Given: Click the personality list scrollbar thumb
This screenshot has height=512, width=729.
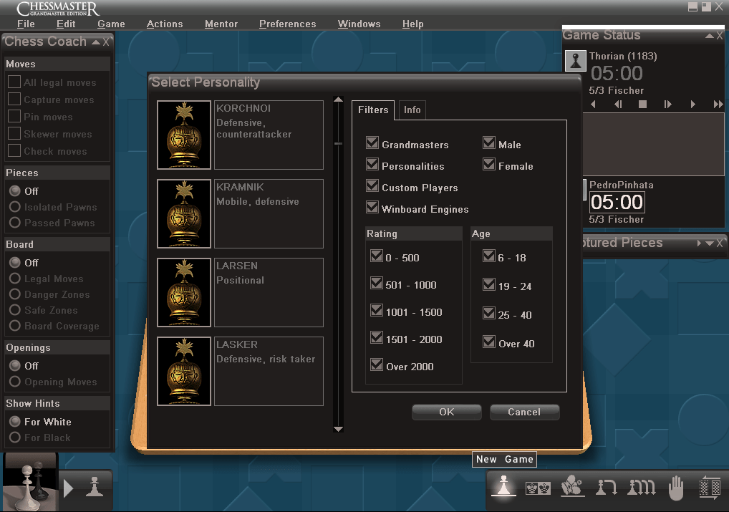Looking at the screenshot, I should pyautogui.click(x=339, y=144).
